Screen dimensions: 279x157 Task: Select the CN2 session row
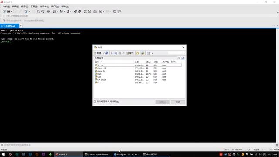point(138,77)
